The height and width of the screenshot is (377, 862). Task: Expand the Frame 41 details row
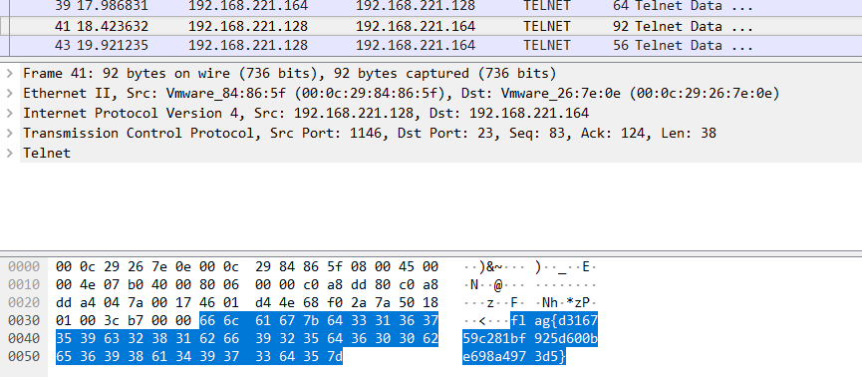[x=9, y=73]
